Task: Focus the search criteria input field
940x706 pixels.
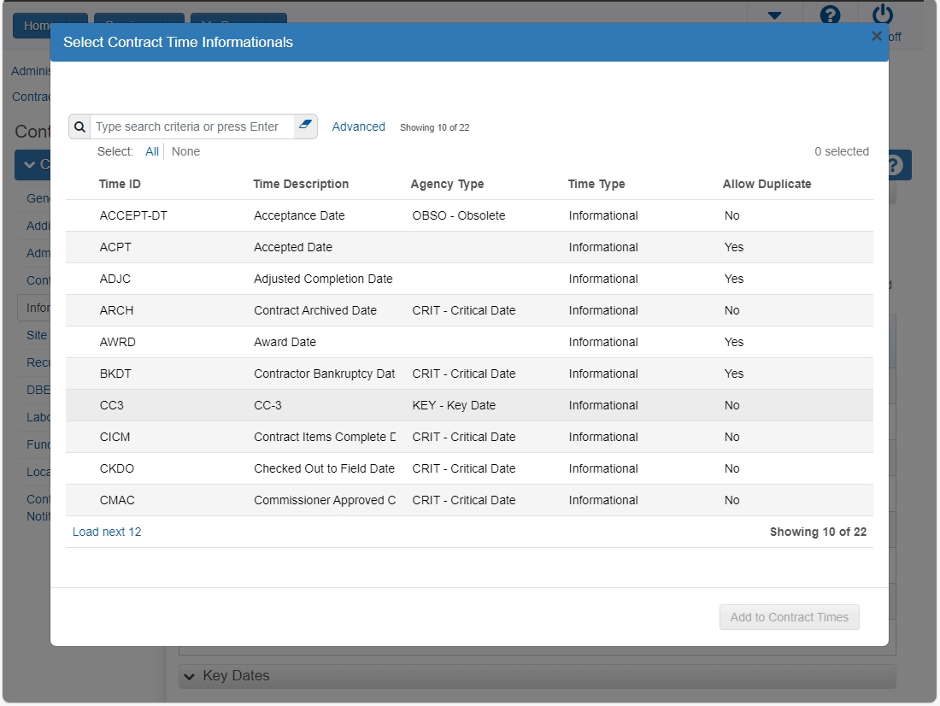Action: pos(192,126)
